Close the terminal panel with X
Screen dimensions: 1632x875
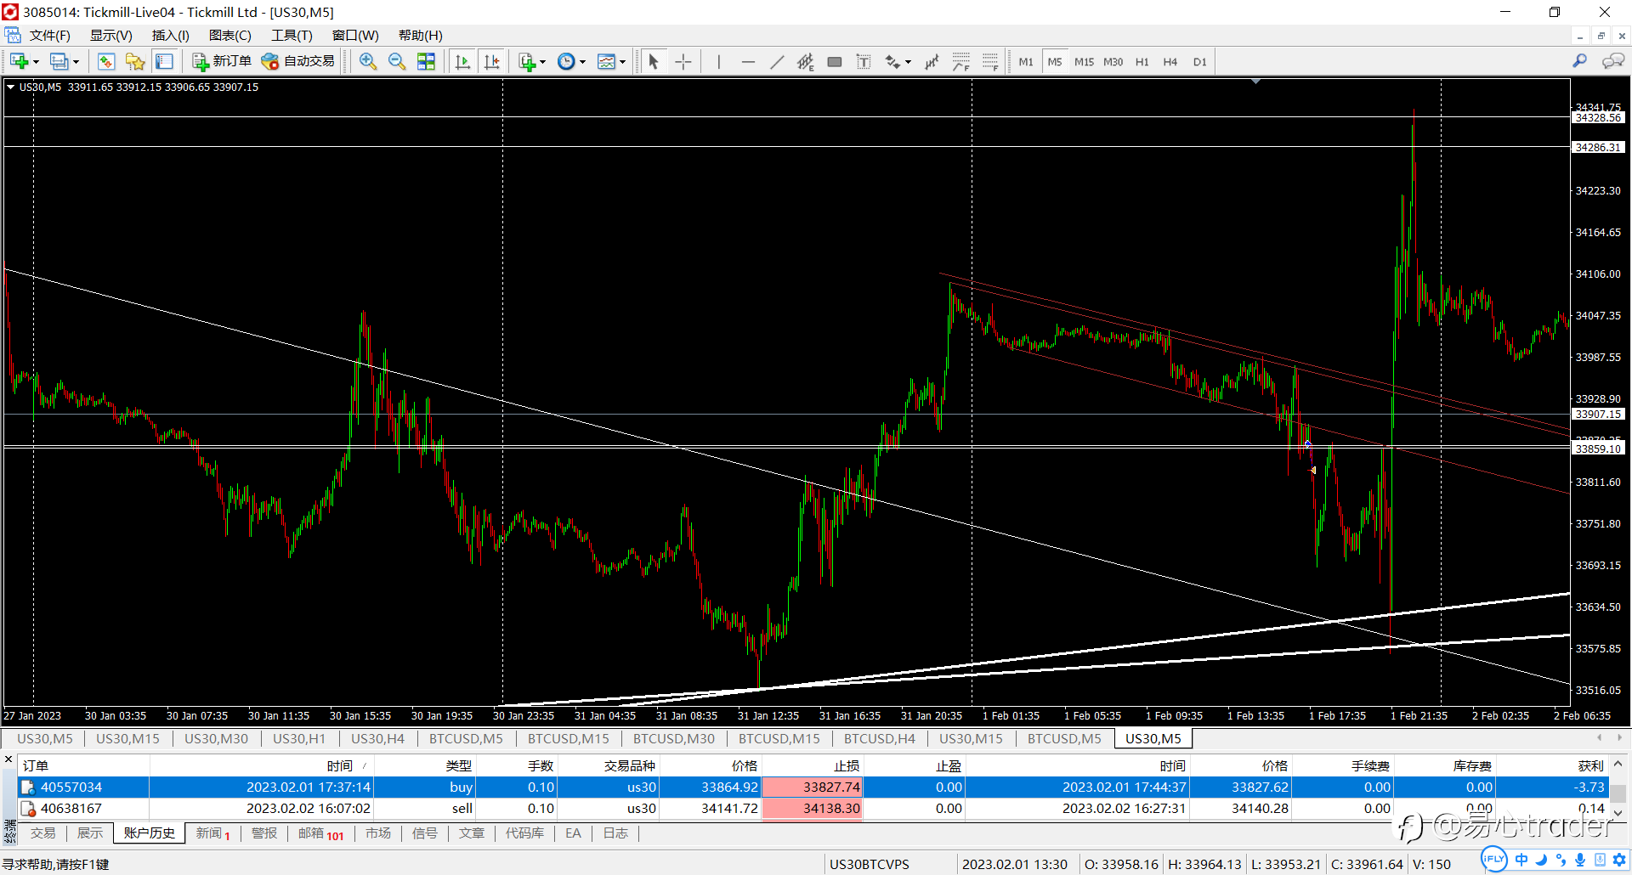[x=8, y=759]
